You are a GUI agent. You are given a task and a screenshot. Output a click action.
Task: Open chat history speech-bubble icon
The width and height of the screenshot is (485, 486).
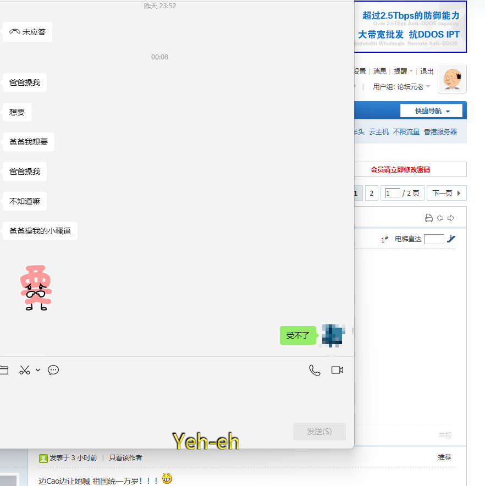53,370
